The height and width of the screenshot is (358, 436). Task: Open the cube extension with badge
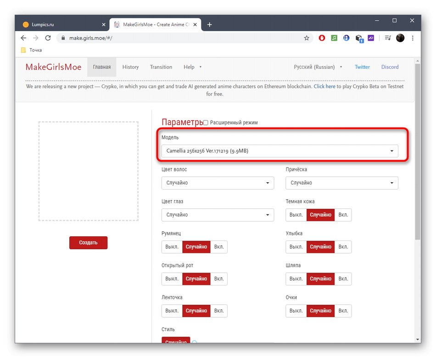pos(359,39)
